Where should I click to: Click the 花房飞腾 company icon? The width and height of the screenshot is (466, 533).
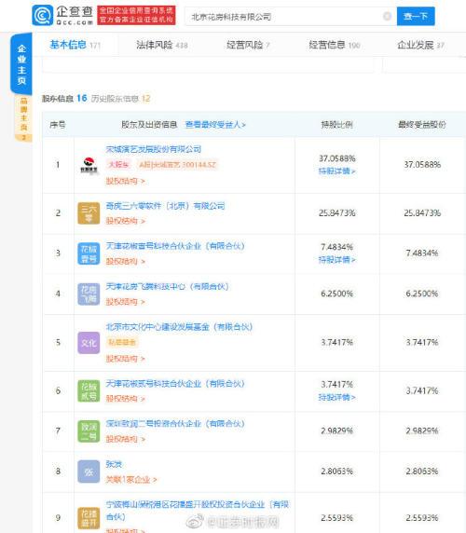(x=89, y=294)
